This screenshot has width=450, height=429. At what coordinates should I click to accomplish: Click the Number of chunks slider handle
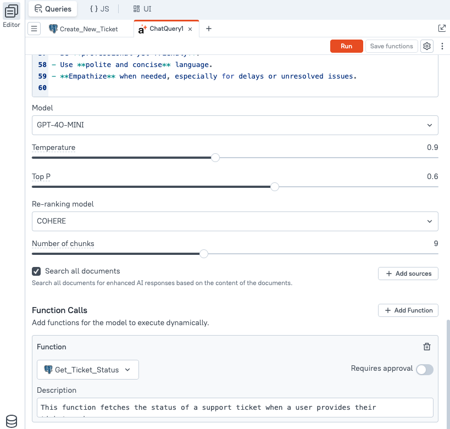point(204,254)
